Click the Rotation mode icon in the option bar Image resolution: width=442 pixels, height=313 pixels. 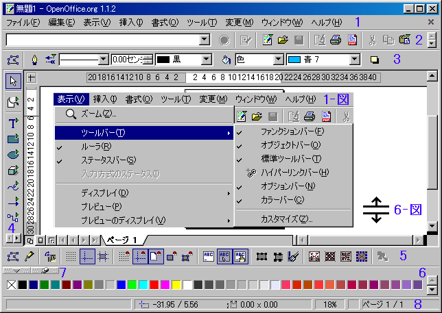coord(50,256)
